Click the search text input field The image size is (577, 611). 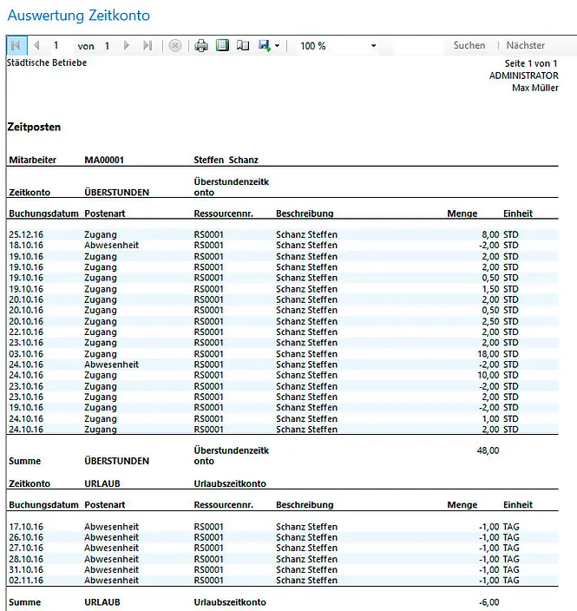412,46
